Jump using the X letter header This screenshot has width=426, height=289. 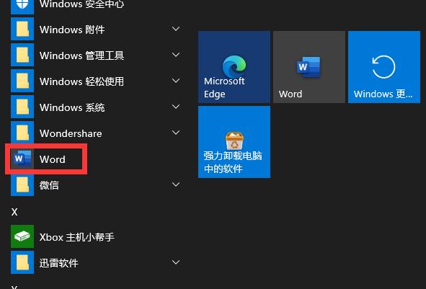pos(14,212)
